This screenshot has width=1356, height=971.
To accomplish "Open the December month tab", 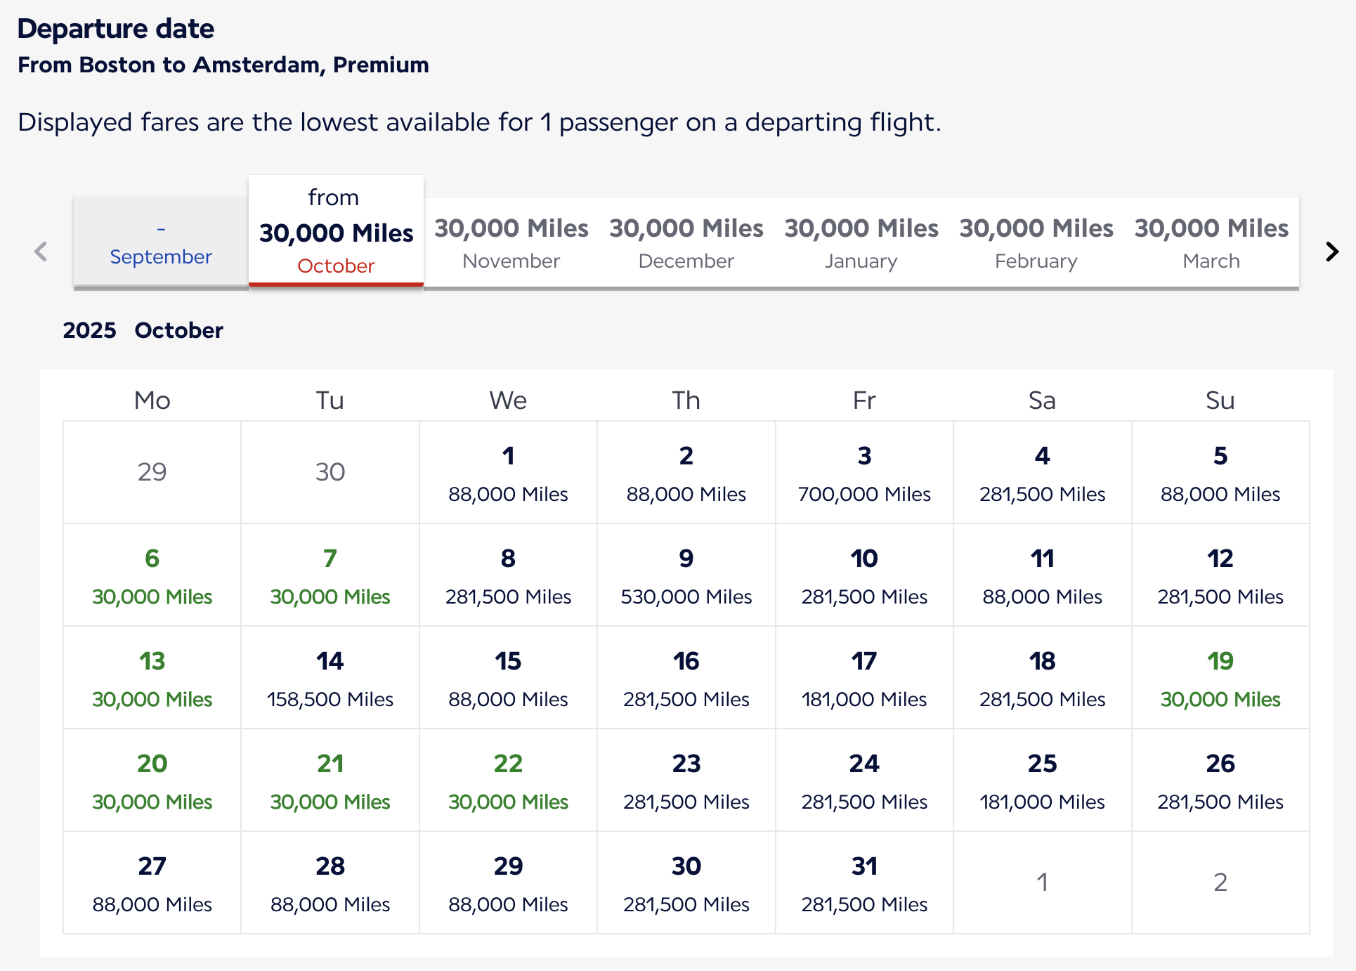I will pyautogui.click(x=686, y=243).
